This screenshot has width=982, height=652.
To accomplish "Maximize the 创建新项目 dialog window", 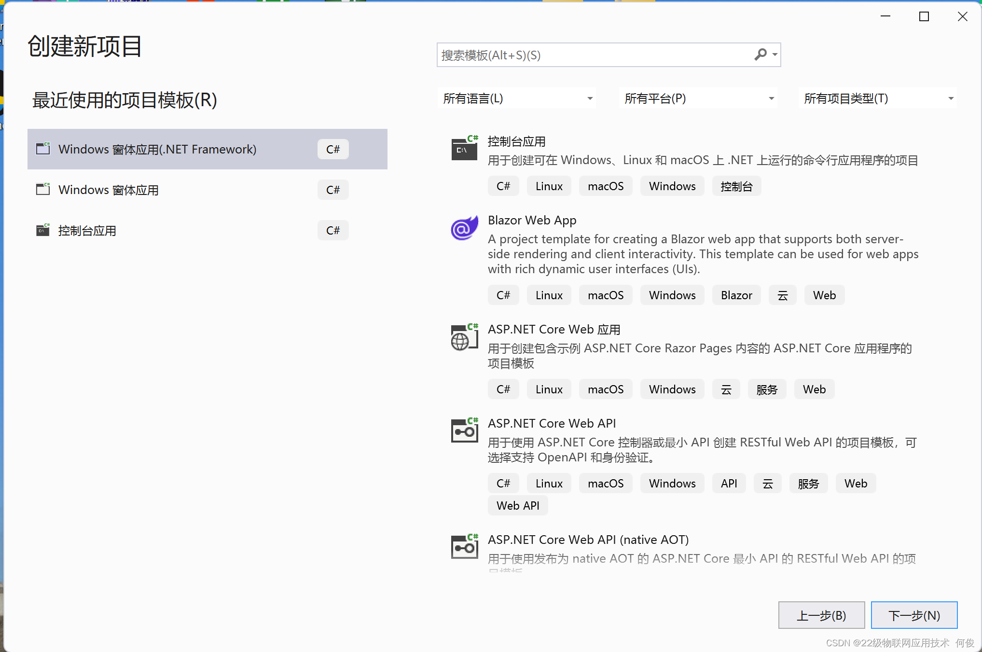I will [x=924, y=16].
